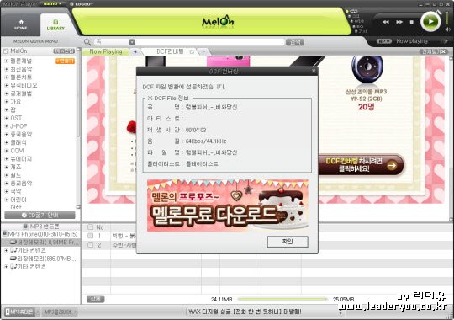Screen dimensions: 454x320
Task: Expand the 최신음악 tree node
Action: [x=7, y=69]
